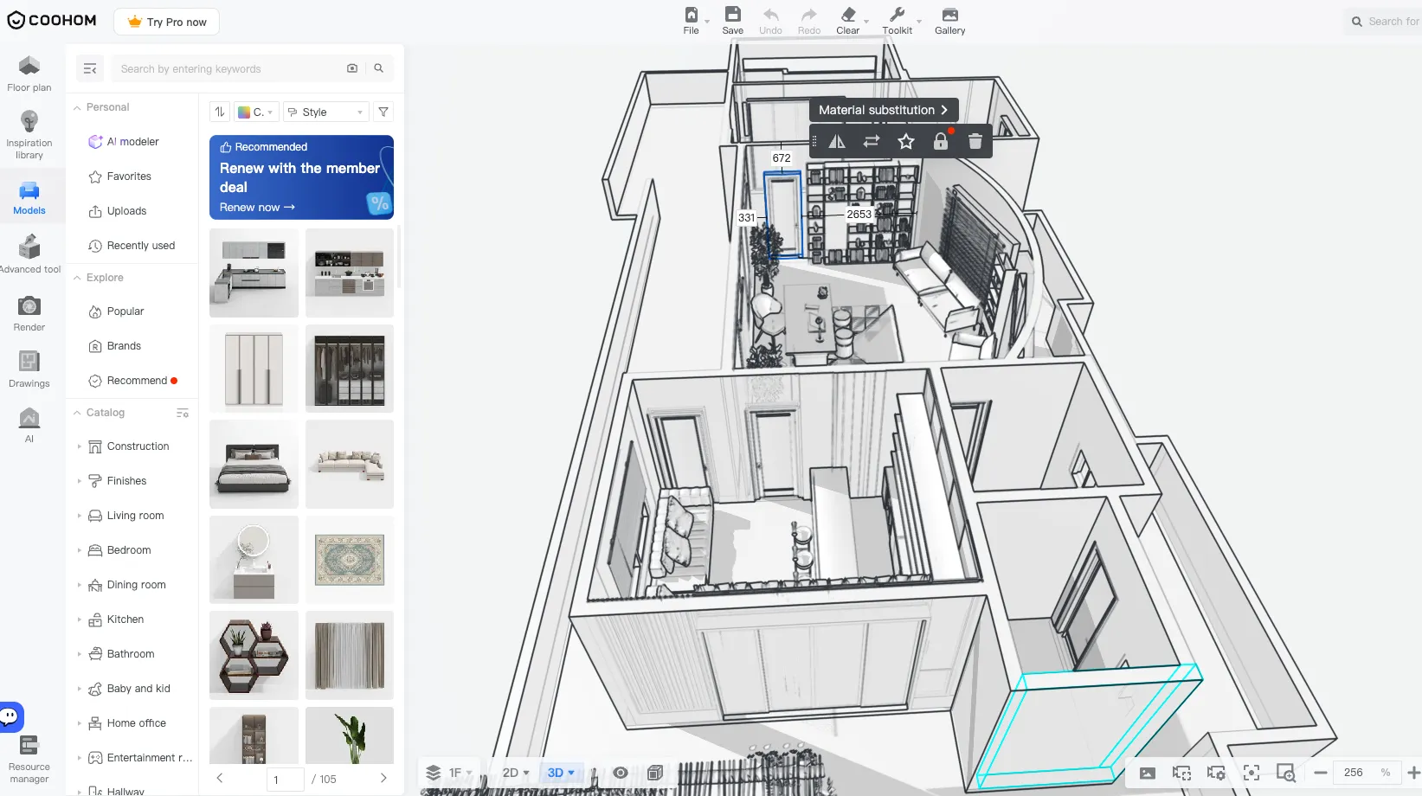
Task: Collapse the Personal section
Action: click(77, 107)
